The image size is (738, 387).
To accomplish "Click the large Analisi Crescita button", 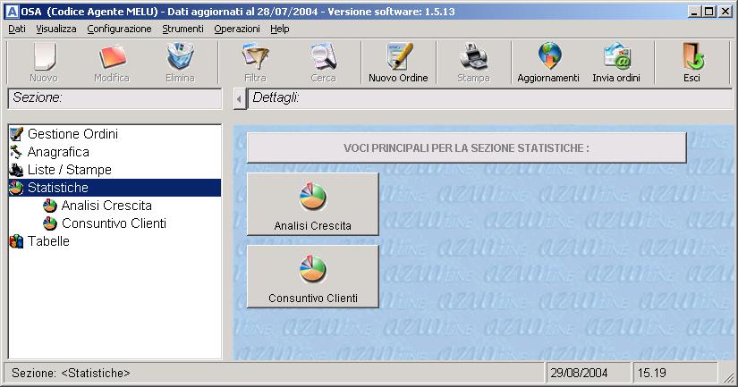I will [x=312, y=204].
